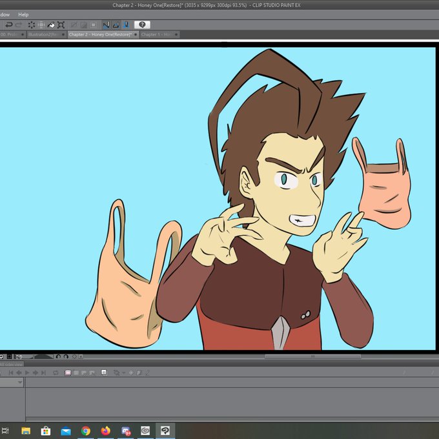439x439 pixels.
Task: Toggle Snap to Ruler icon
Action: pos(106,25)
